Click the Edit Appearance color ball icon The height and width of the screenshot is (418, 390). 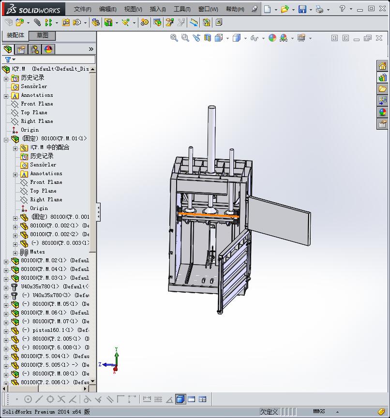(x=272, y=38)
